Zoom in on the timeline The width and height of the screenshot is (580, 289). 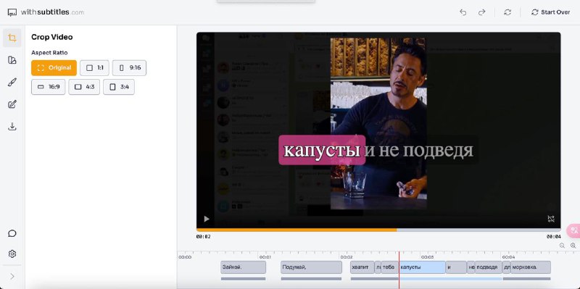pos(573,246)
